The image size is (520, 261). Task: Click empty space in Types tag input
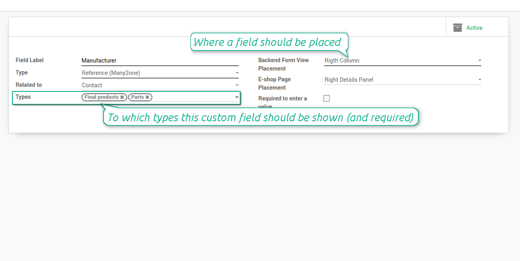(x=193, y=97)
